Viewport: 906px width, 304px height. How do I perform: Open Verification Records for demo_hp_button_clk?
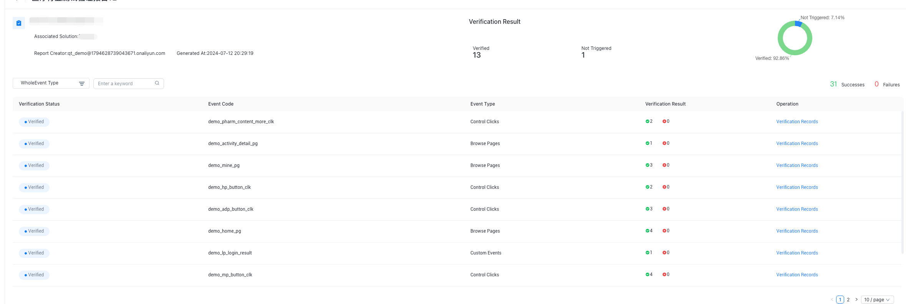(x=797, y=187)
